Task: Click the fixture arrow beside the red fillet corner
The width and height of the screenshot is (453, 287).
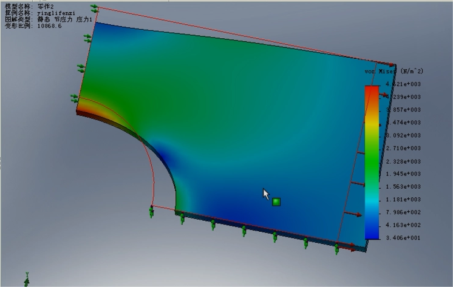Action: (x=75, y=97)
